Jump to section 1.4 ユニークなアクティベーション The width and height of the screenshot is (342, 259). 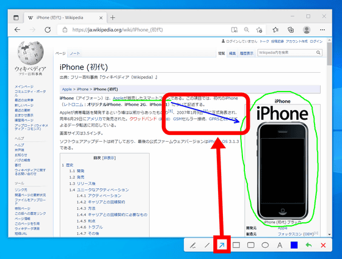103,190
